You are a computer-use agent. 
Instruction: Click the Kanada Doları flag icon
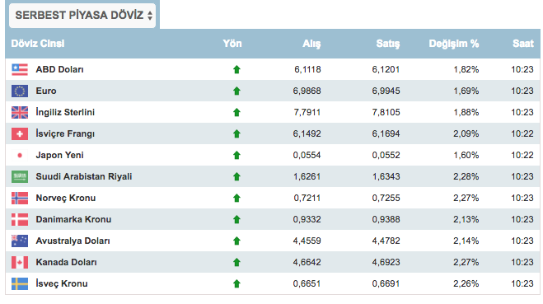(20, 263)
